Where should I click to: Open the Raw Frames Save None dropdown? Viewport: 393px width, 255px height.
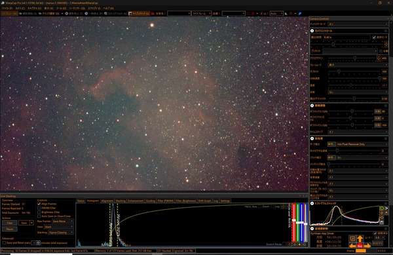pyautogui.click(x=63, y=221)
